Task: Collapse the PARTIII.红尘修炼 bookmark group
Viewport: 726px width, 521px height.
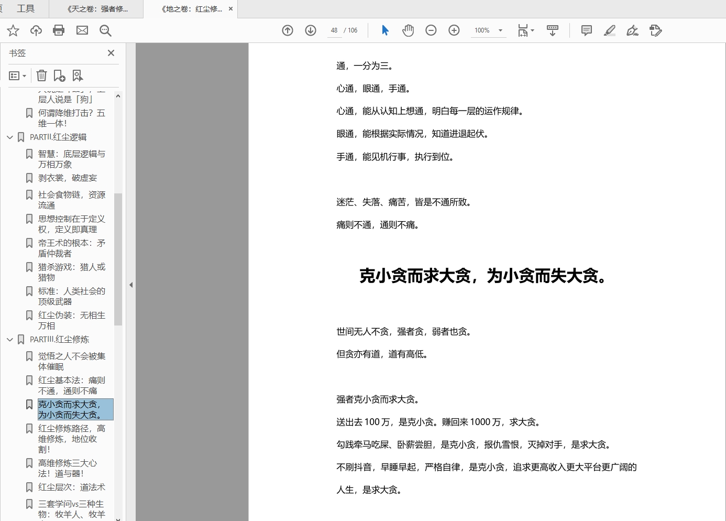Action: click(10, 340)
